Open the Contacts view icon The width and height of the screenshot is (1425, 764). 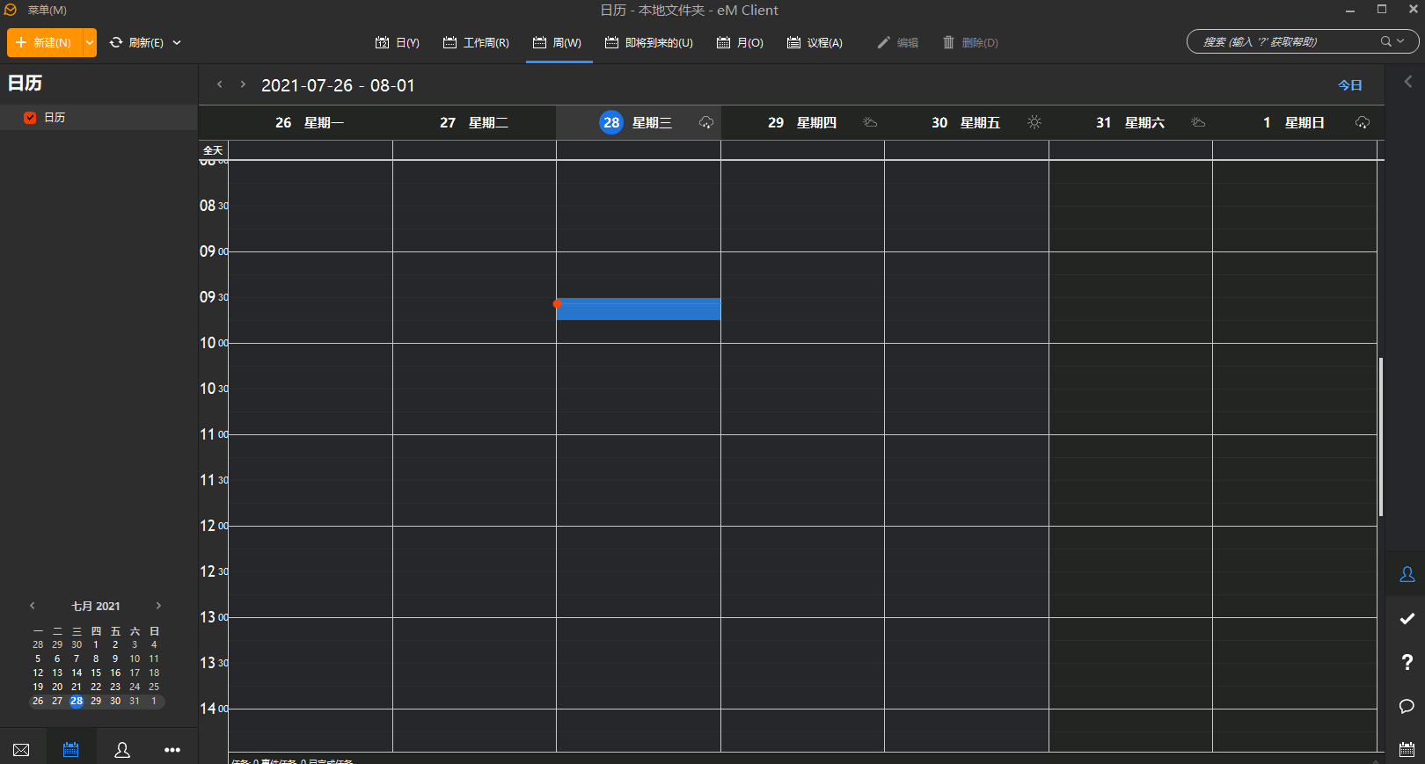click(x=122, y=749)
